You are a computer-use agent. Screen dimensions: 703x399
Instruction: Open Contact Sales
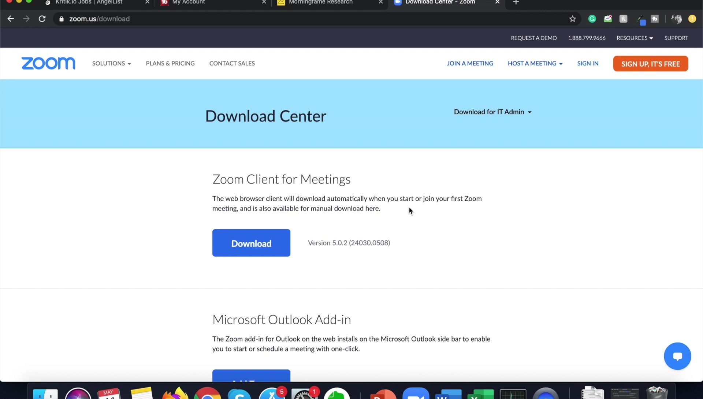232,63
